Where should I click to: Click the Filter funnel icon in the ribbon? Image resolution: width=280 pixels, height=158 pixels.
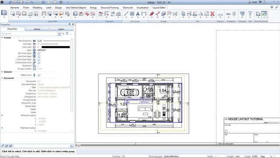click(x=250, y=14)
